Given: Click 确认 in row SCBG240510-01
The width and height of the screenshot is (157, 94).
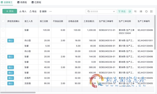Looking at the screenshot, I should pos(11,40).
